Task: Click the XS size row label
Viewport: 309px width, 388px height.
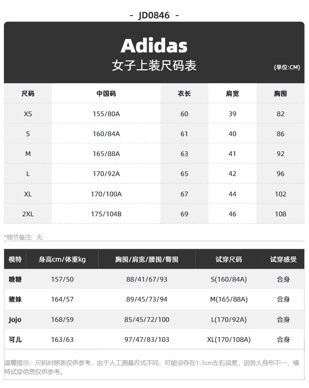Action: [x=28, y=114]
